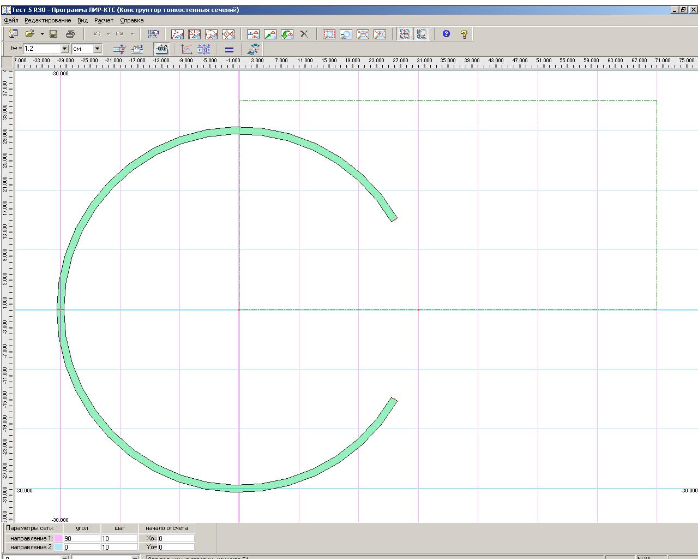Screen dimensions: 698x559
Task: Open the units dropdown showing см
Action: pyautogui.click(x=98, y=49)
